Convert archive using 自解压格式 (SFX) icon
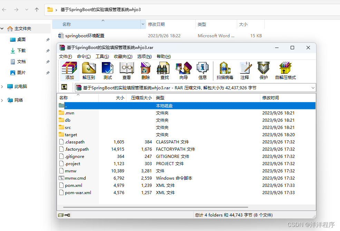 (x=285, y=70)
